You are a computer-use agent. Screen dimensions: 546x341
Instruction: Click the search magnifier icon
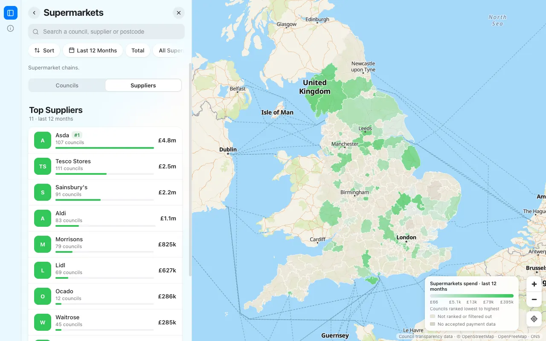pos(36,32)
